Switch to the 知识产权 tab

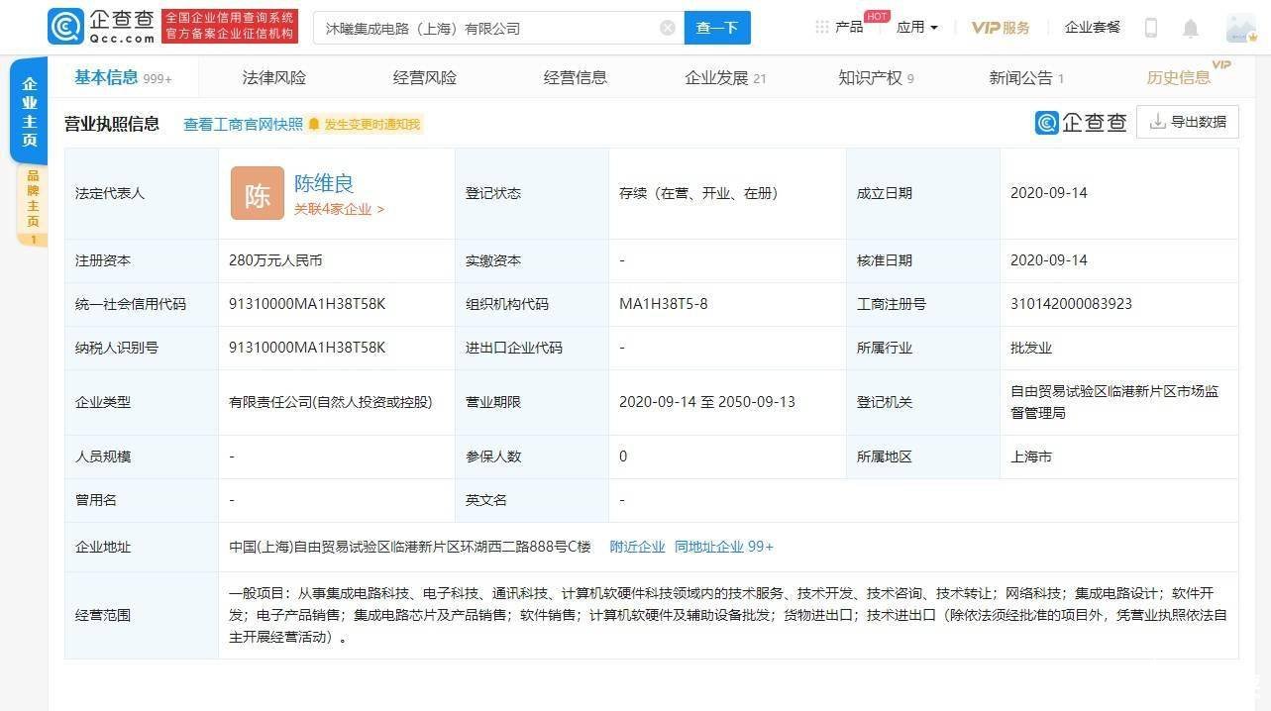[x=876, y=77]
